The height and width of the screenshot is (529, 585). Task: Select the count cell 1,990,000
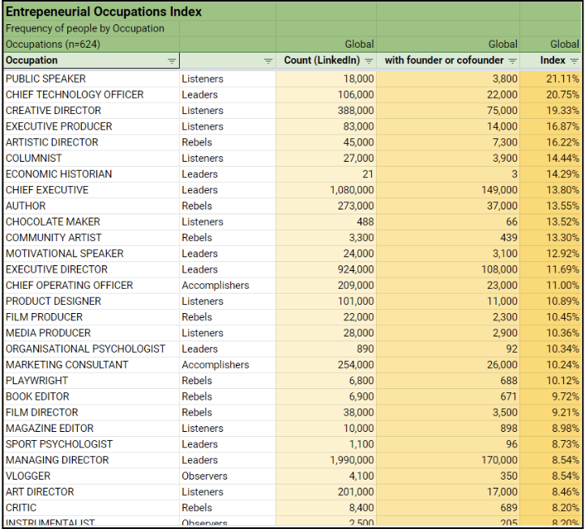pos(326,460)
